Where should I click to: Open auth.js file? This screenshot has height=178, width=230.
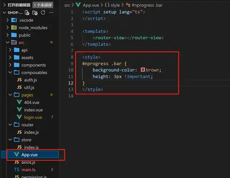[30, 80]
